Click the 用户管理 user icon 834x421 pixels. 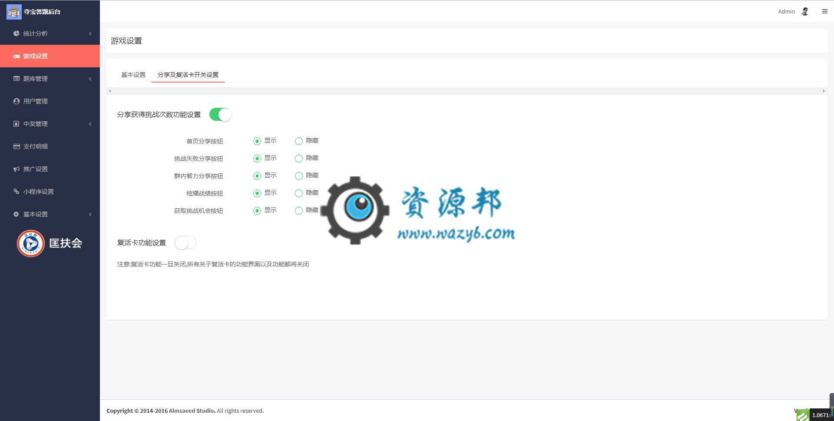[x=17, y=101]
